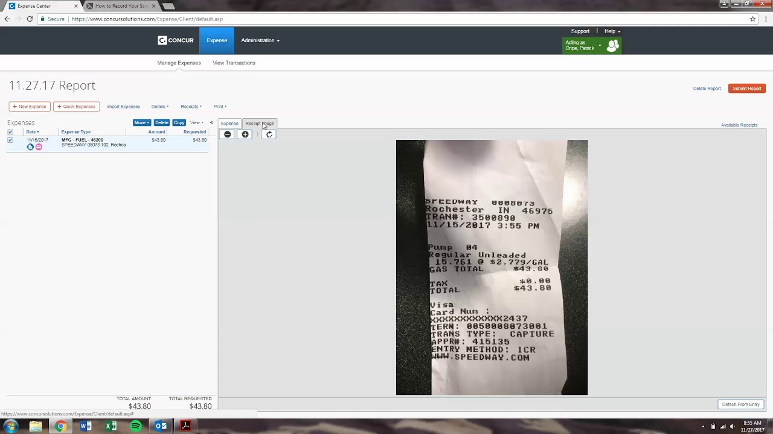Image resolution: width=773 pixels, height=434 pixels.
Task: Collapse the expense list panel chevron
Action: coord(211,122)
